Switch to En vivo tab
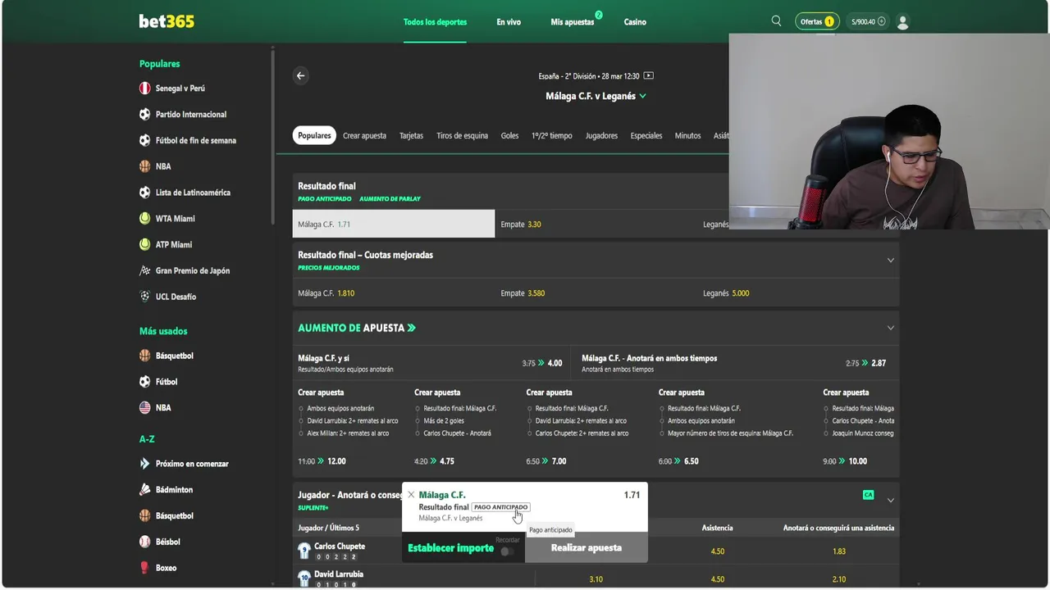Image resolution: width=1050 pixels, height=590 pixels. [509, 22]
